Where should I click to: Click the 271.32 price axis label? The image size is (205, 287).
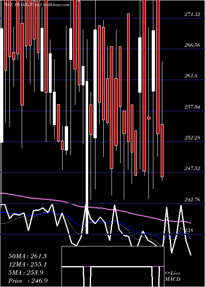pos(192,14)
